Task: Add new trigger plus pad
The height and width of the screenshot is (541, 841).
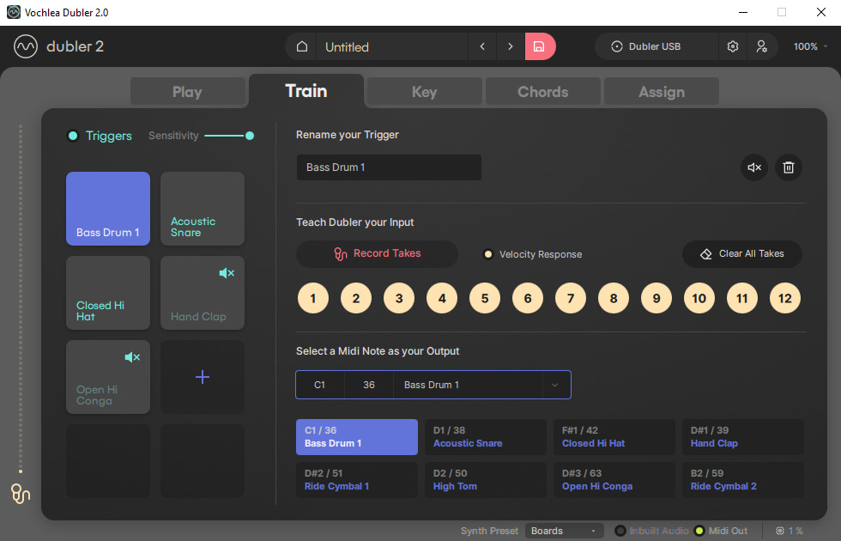Action: tap(203, 377)
